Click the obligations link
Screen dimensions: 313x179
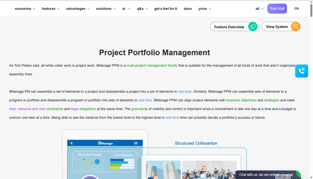pyautogui.click(x=87, y=109)
